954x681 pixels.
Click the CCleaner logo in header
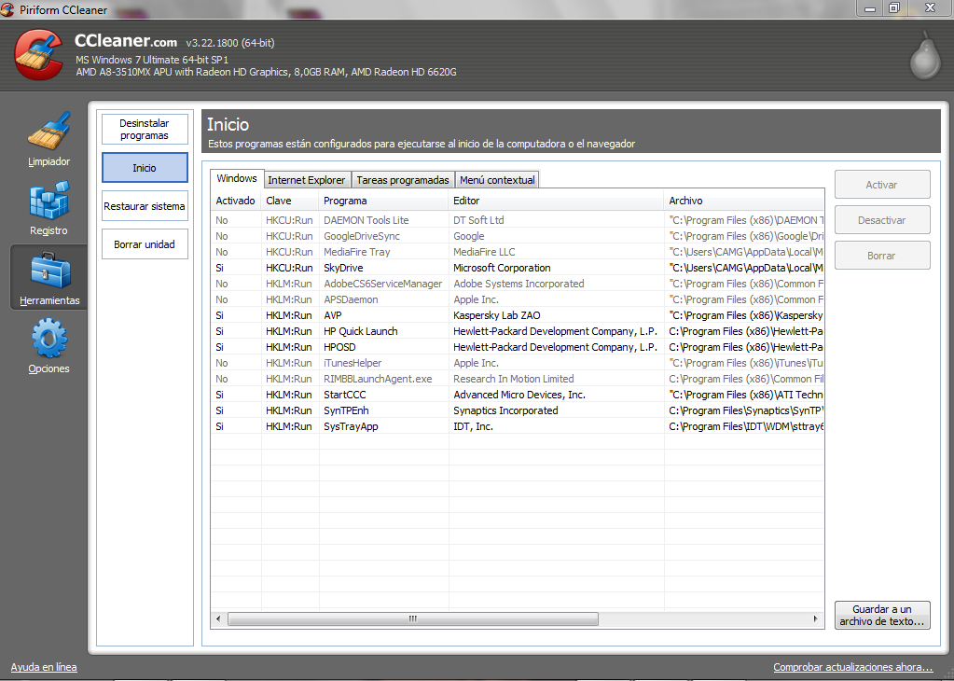click(x=39, y=54)
